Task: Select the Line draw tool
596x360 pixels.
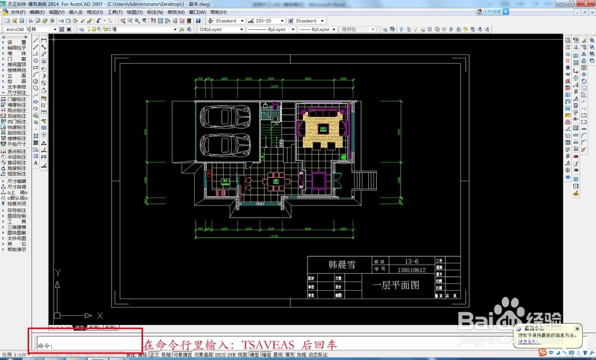Action: [x=36, y=41]
